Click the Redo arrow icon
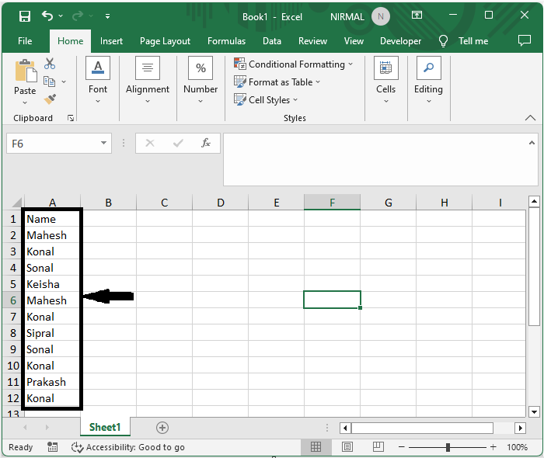 click(x=78, y=16)
